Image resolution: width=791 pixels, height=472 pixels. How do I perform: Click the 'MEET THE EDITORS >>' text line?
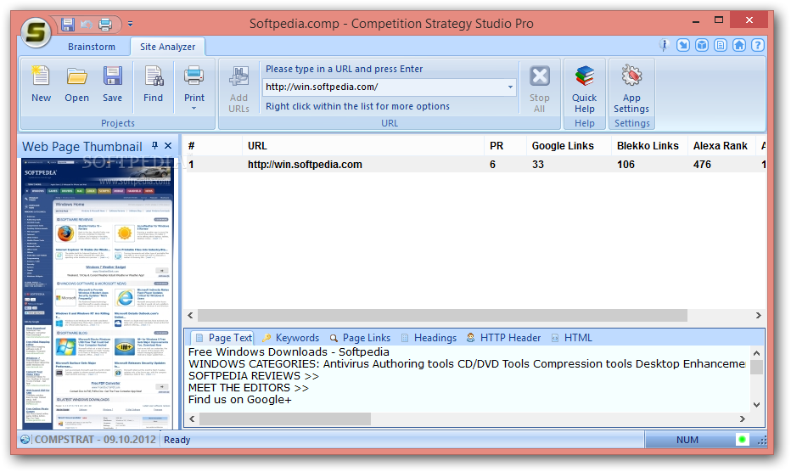[248, 388]
